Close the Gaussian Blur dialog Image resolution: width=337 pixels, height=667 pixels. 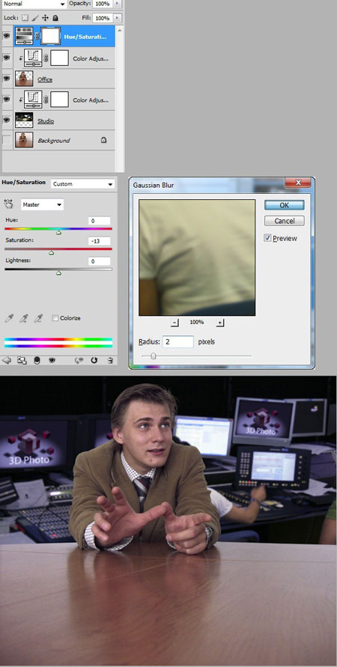(x=298, y=183)
